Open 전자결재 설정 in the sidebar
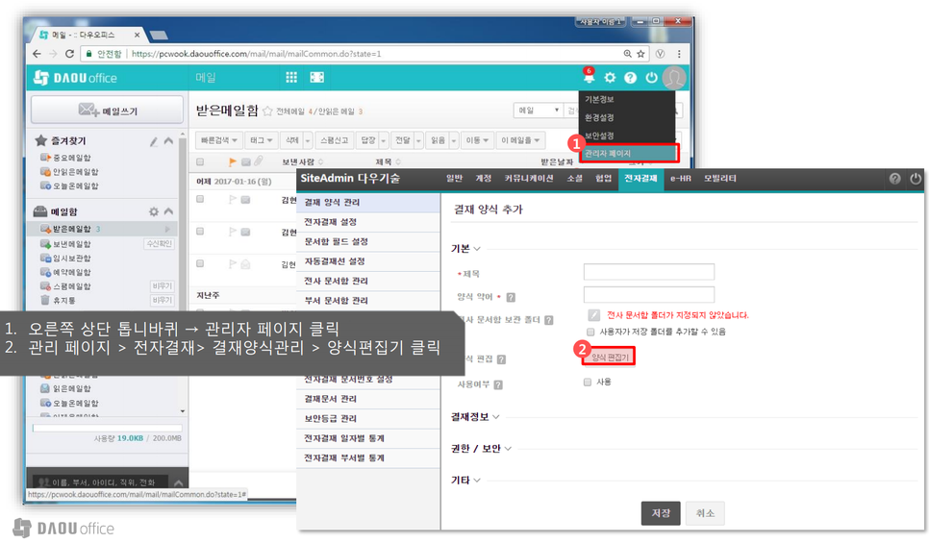 coord(368,222)
